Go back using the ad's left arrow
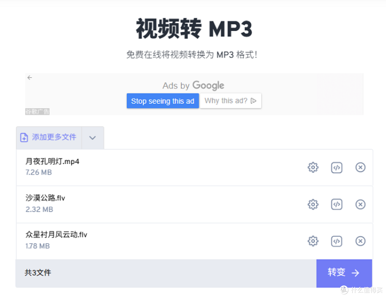The width and height of the screenshot is (386, 298). tap(30, 78)
